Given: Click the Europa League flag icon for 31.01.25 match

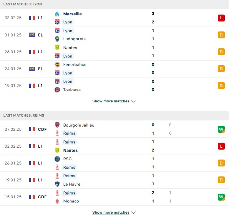Looking at the screenshot, I should click(32, 35).
